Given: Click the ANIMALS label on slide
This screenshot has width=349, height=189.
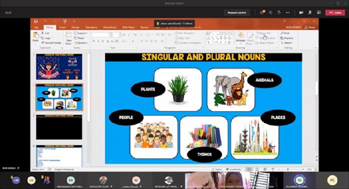Looking at the screenshot, I should pos(264,80).
